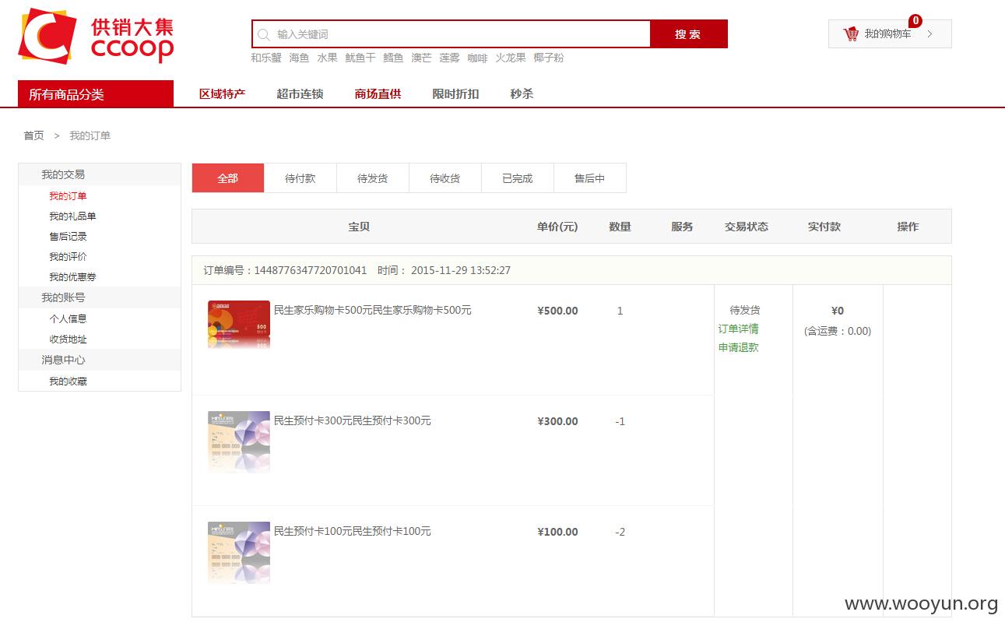Open 我的优惠券 in the sidebar
The width and height of the screenshot is (1005, 626).
point(72,277)
